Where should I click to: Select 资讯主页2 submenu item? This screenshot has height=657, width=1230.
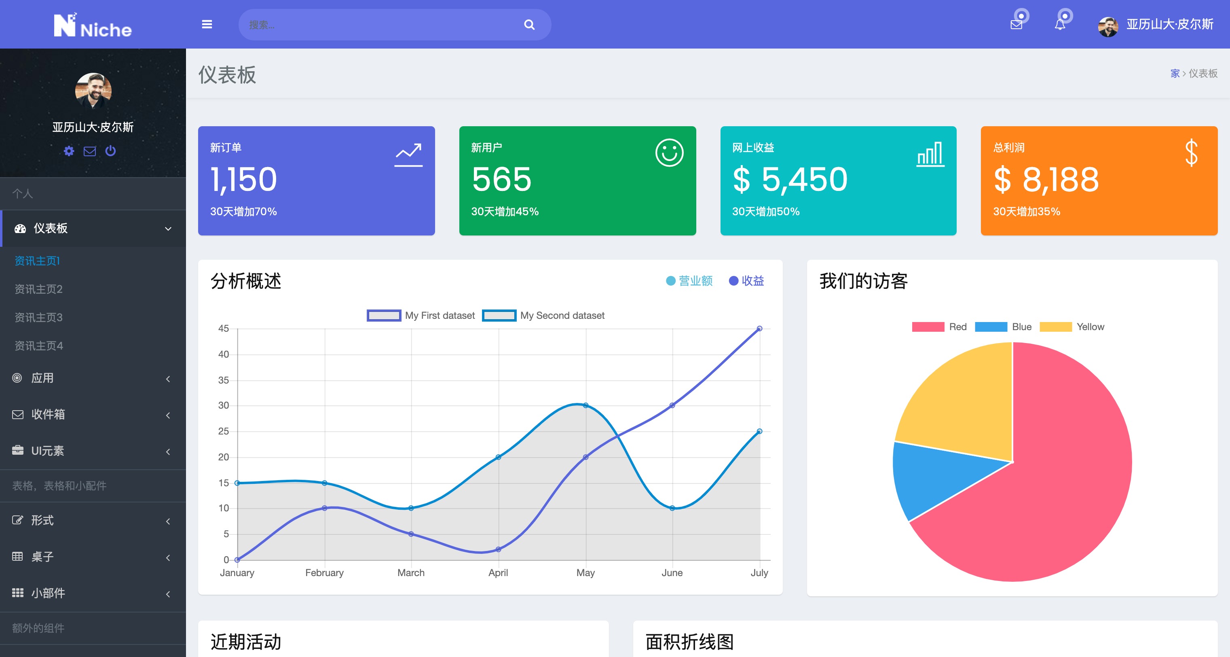(x=38, y=289)
